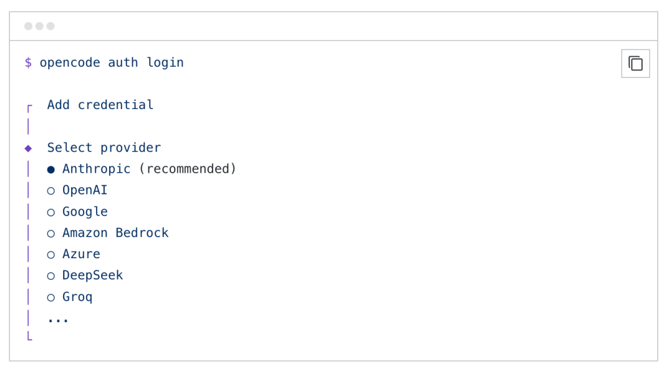669x374 pixels.
Task: Click the purple diamond step marker
Action: pyautogui.click(x=28, y=148)
